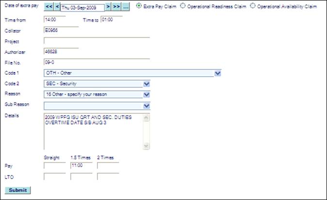Click the Time from field

coord(54,20)
